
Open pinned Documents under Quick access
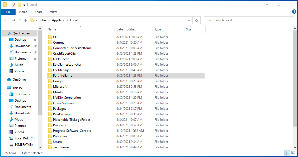(23, 52)
